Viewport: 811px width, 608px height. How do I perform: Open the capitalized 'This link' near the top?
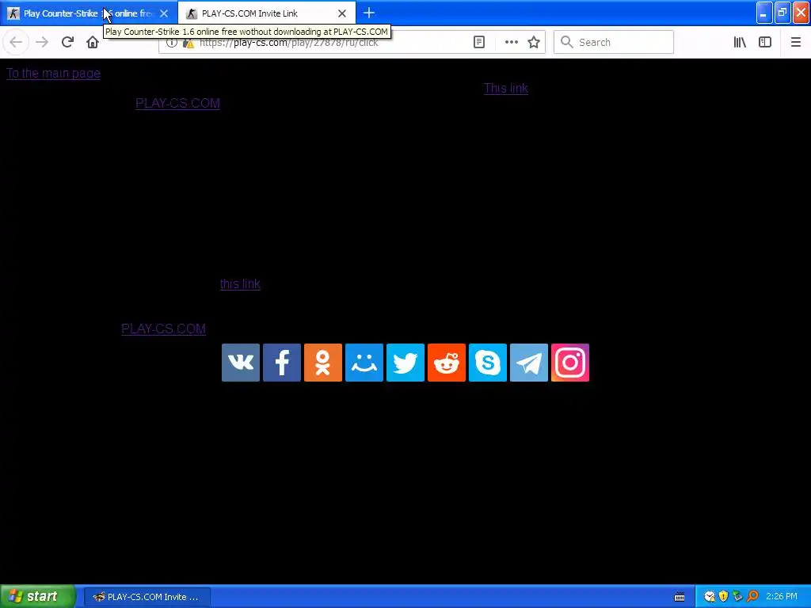tap(506, 89)
